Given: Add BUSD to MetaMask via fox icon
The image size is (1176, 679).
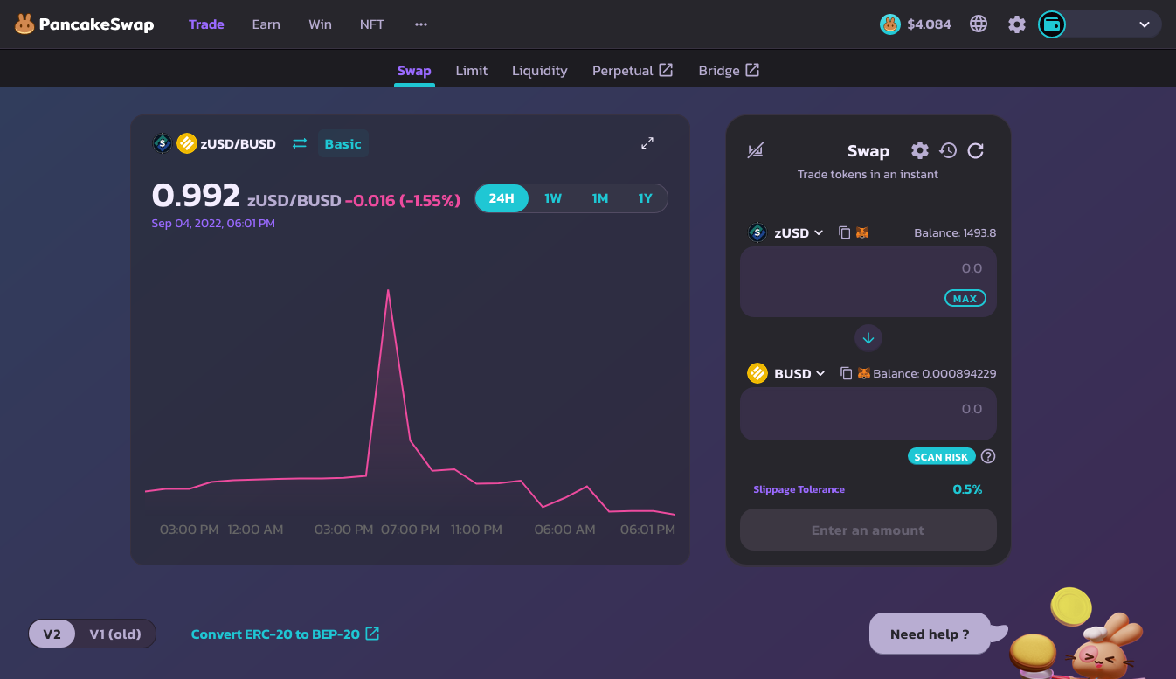Looking at the screenshot, I should pyautogui.click(x=863, y=373).
